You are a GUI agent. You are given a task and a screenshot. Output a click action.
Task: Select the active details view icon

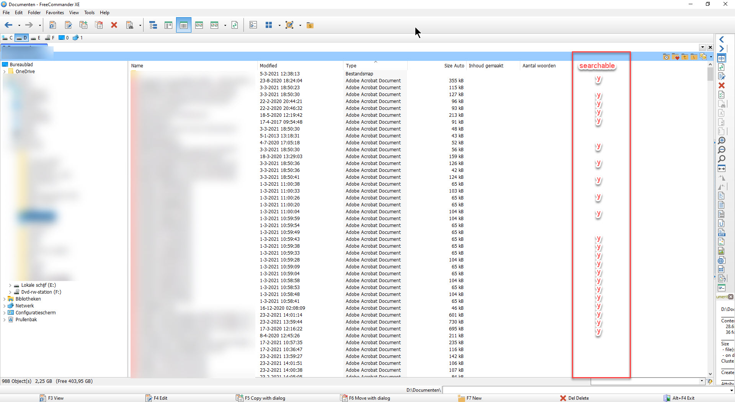184,25
